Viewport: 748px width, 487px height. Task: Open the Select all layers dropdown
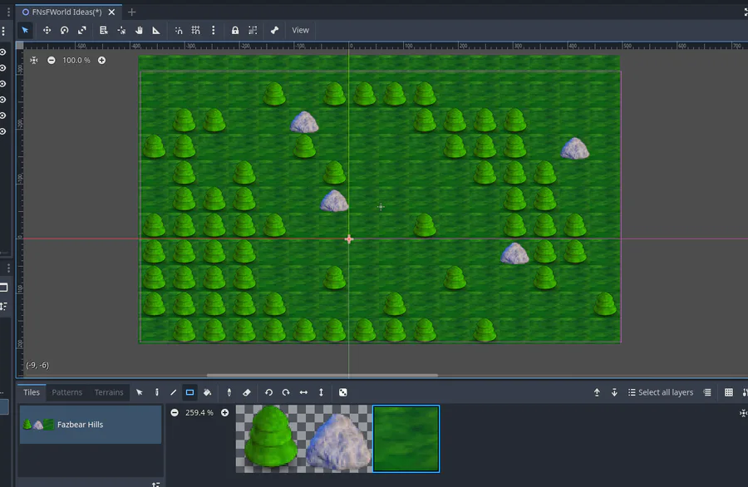pos(661,392)
